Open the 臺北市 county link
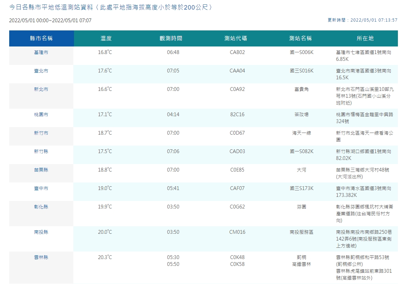Screen dimensions: 402x284 pos(41,71)
